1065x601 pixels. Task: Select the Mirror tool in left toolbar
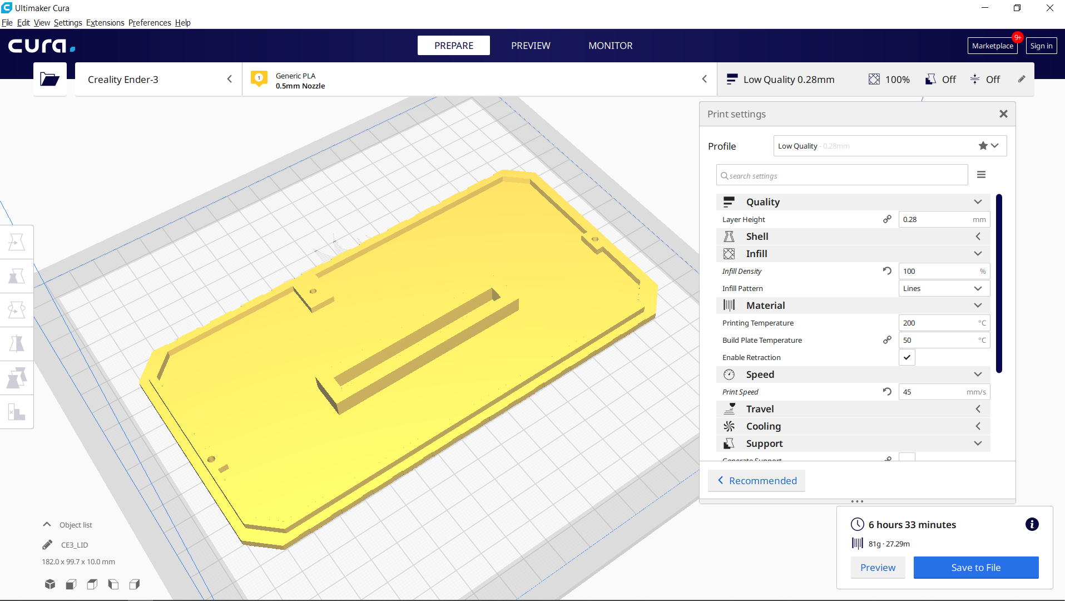coord(17,344)
